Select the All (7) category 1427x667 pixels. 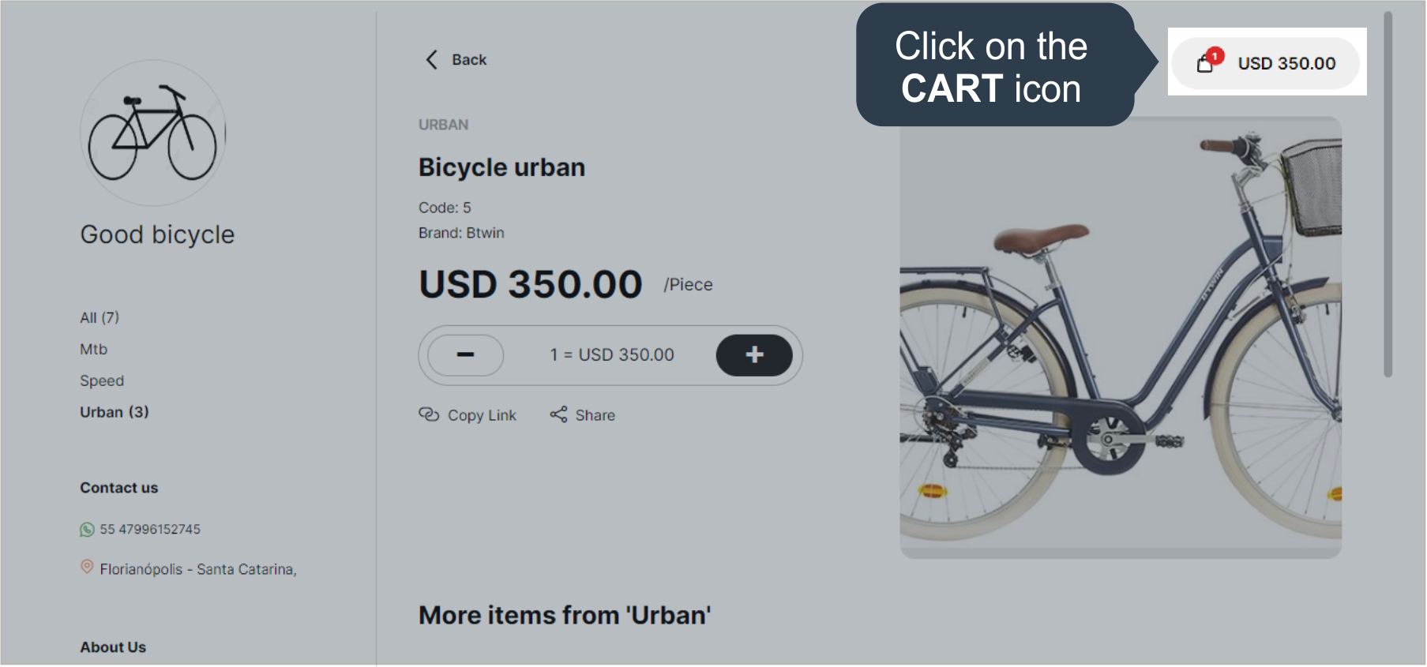pos(100,317)
